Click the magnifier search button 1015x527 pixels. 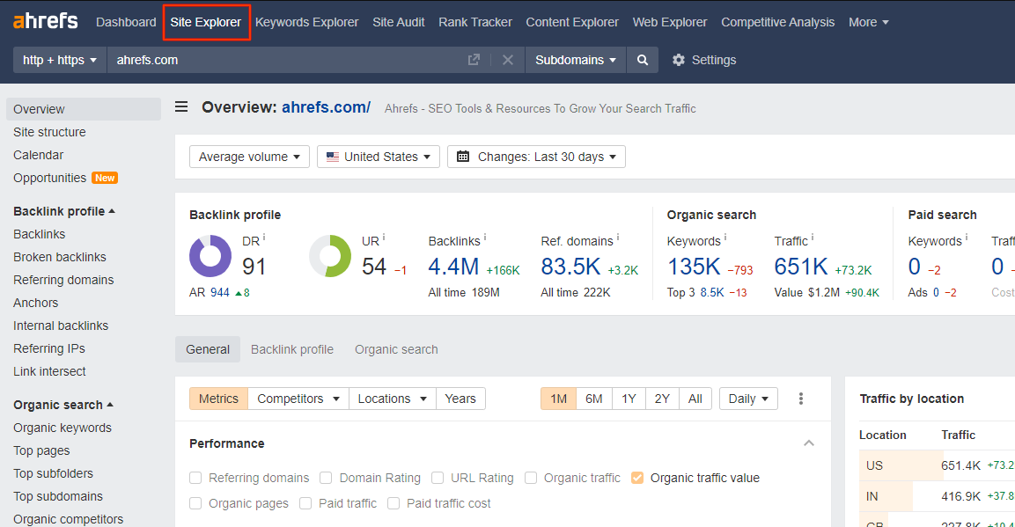point(642,60)
